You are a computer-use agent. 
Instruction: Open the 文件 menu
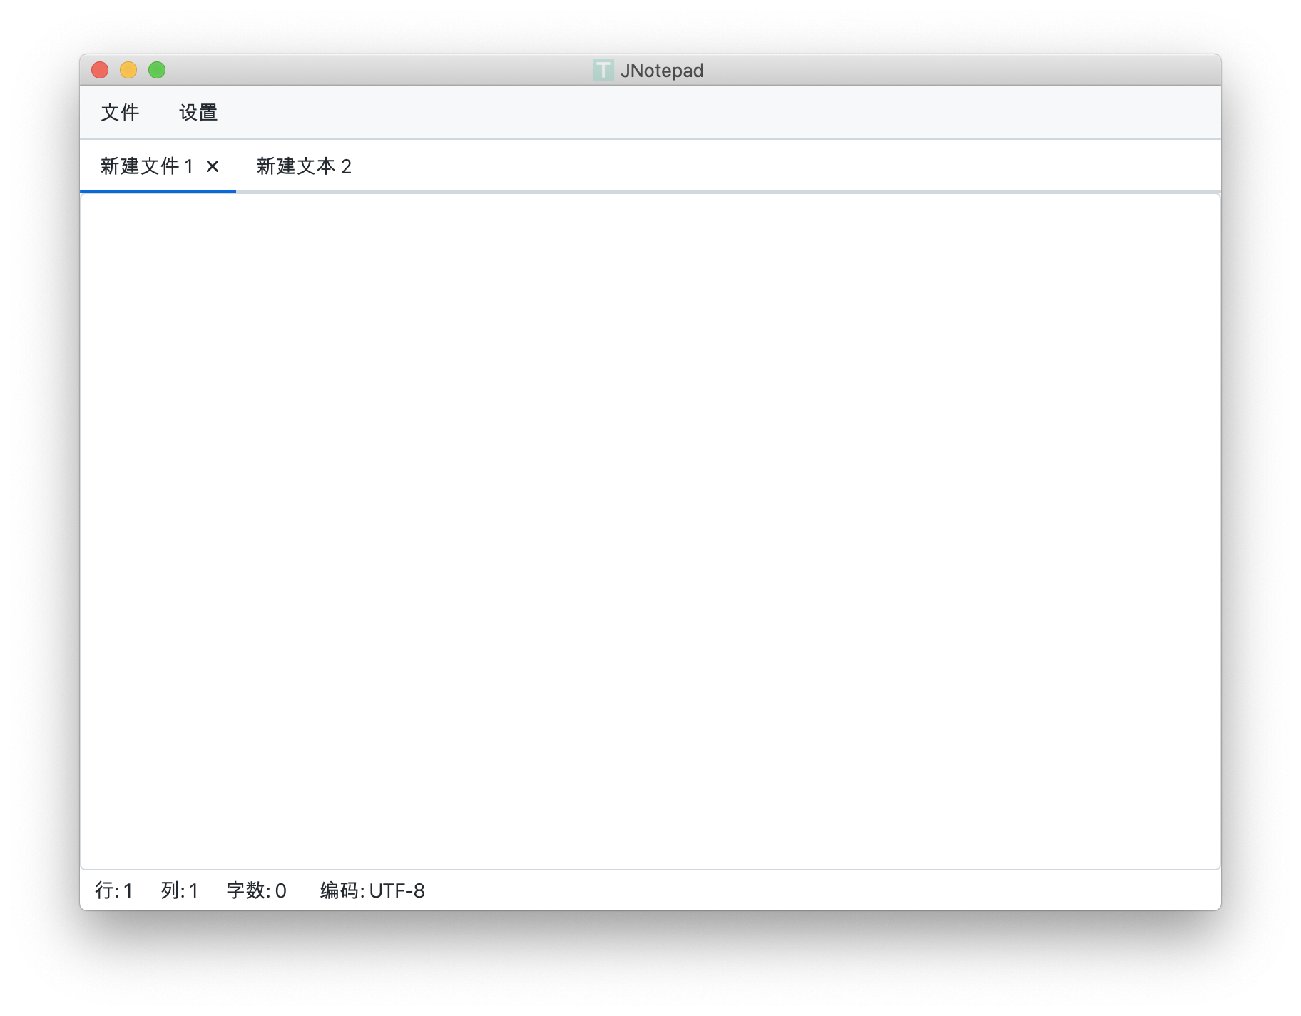click(121, 112)
